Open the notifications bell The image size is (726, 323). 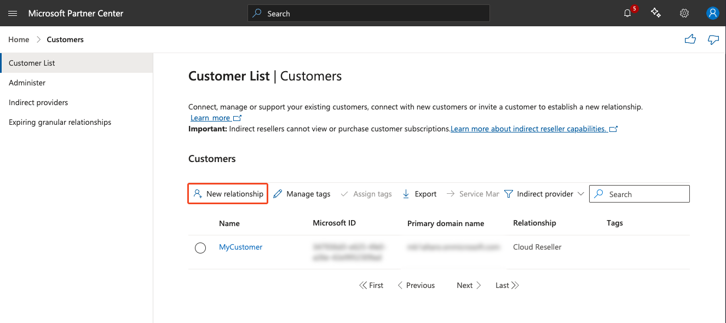(x=627, y=13)
